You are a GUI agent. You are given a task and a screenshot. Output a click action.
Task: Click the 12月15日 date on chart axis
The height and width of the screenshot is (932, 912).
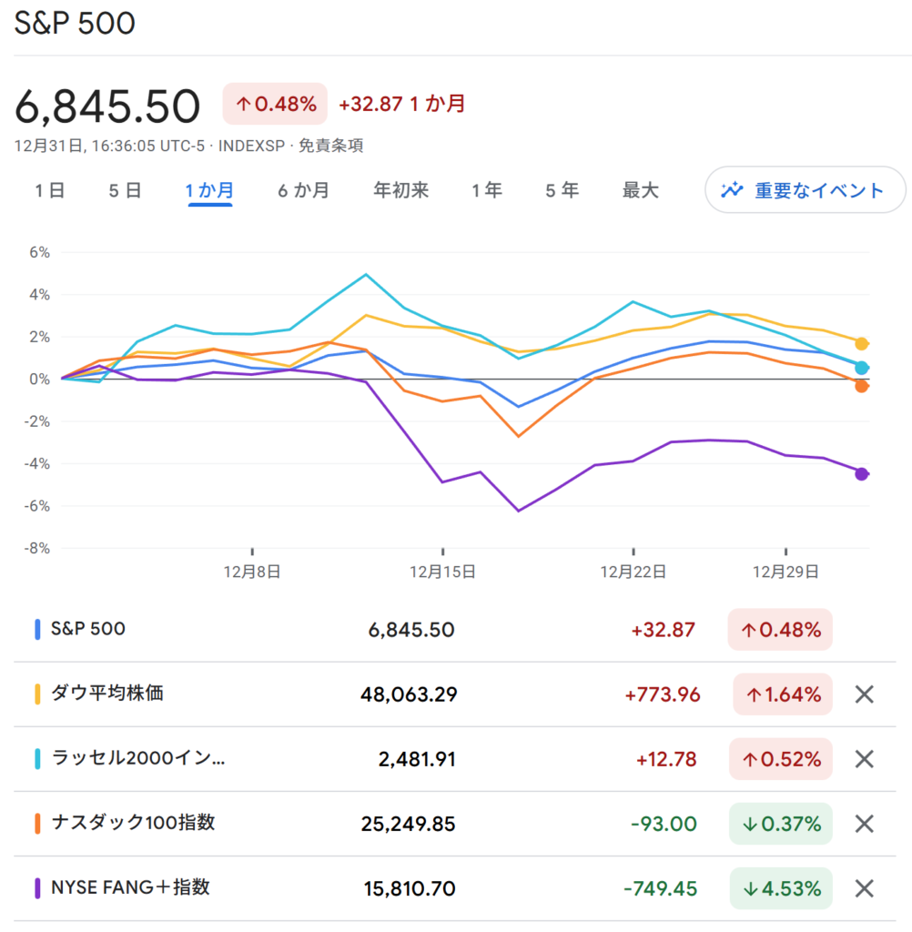point(442,572)
